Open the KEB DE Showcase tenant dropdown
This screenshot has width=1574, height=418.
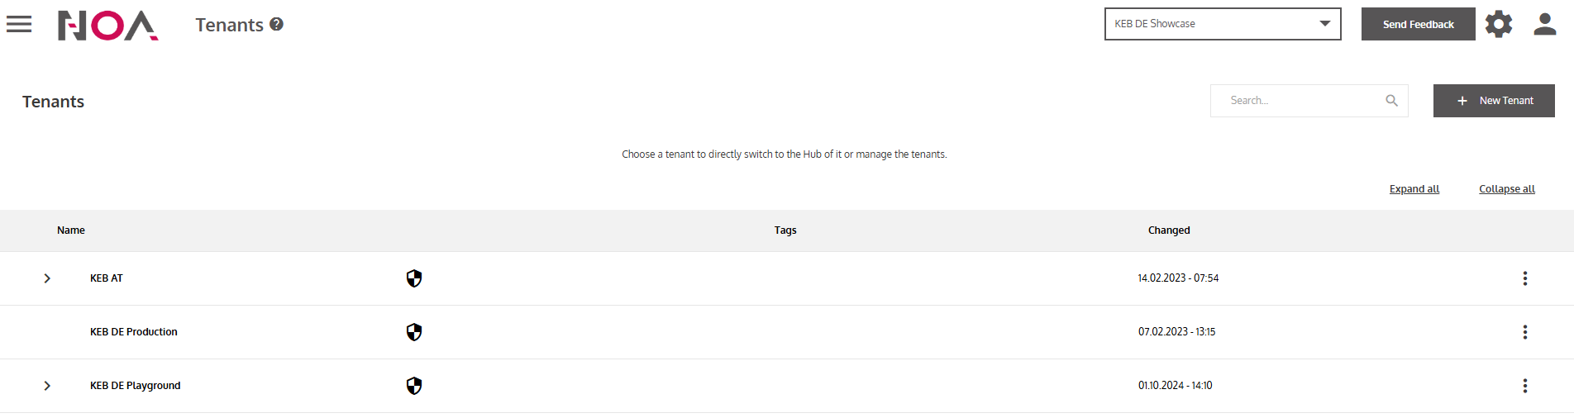(1222, 24)
